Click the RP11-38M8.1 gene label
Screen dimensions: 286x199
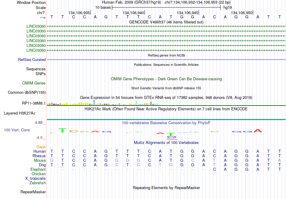pyautogui.click(x=34, y=103)
